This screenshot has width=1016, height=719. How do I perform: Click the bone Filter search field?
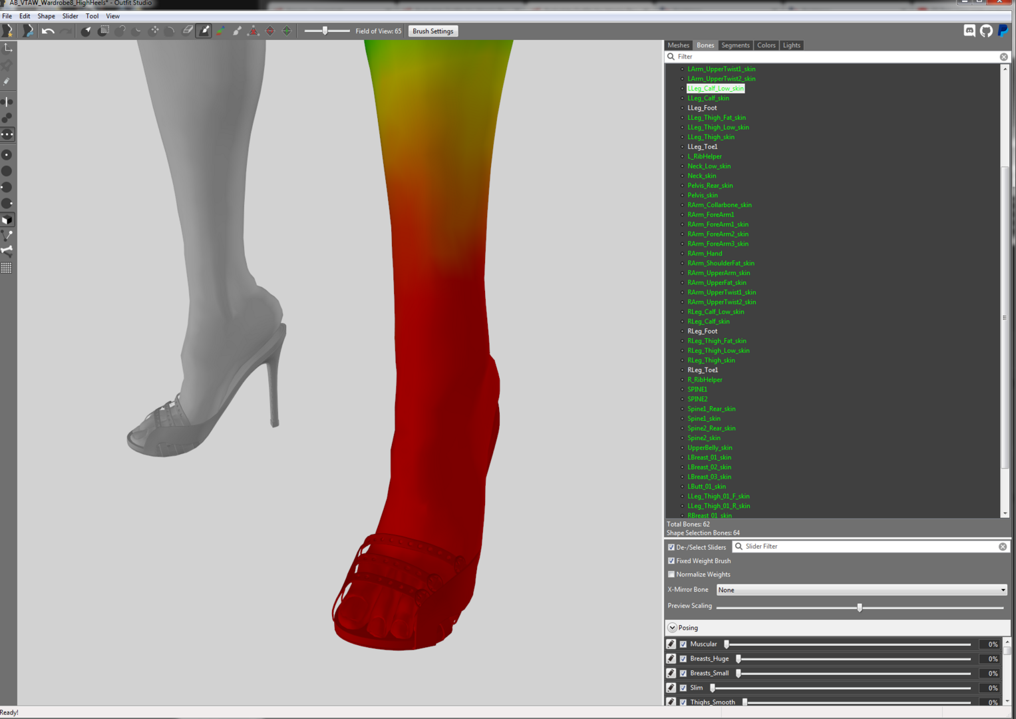click(837, 57)
